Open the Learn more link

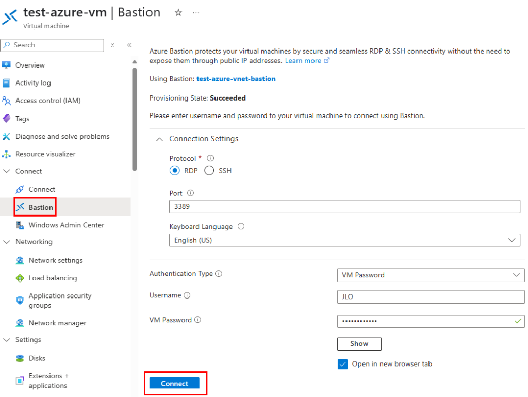307,61
